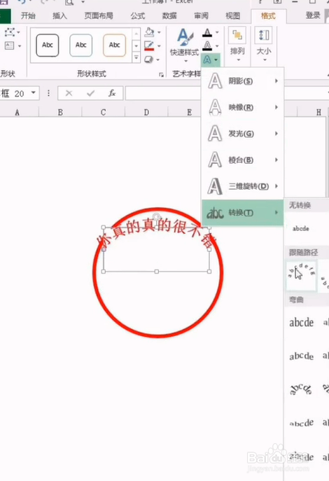This screenshot has width=329, height=481.
Task: Click the 登录 sign-in link
Action: point(313,15)
